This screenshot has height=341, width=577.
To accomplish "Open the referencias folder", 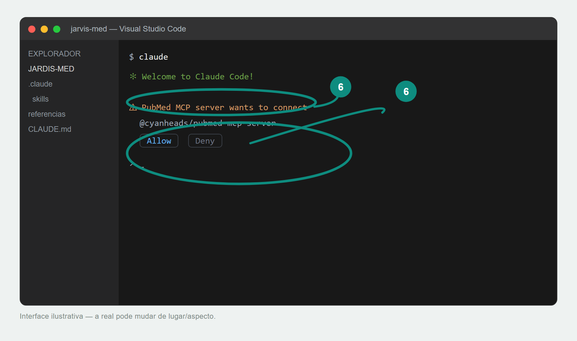I will tap(47, 114).
